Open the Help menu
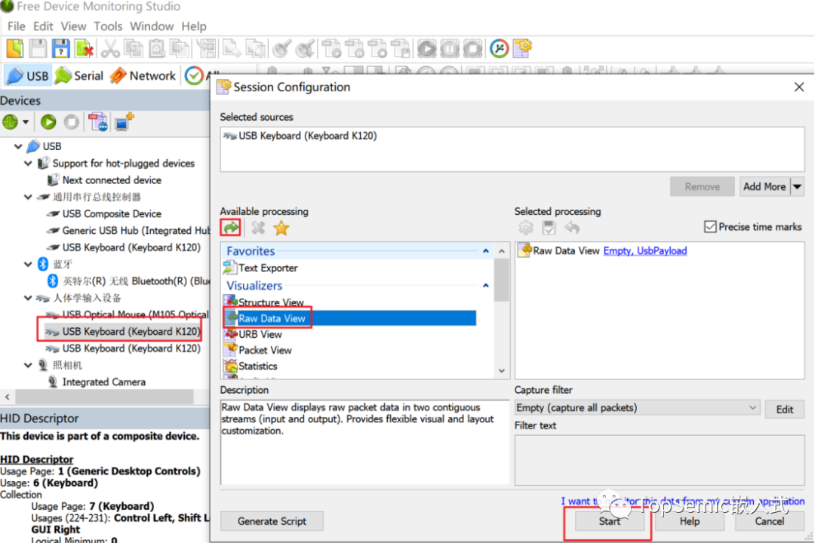This screenshot has height=543, width=815. click(x=194, y=26)
